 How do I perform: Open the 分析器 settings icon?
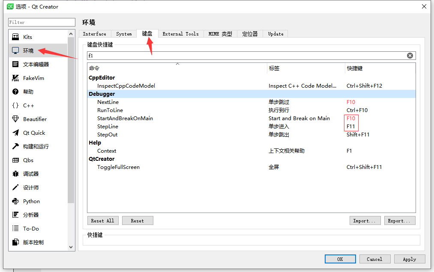tap(15, 215)
